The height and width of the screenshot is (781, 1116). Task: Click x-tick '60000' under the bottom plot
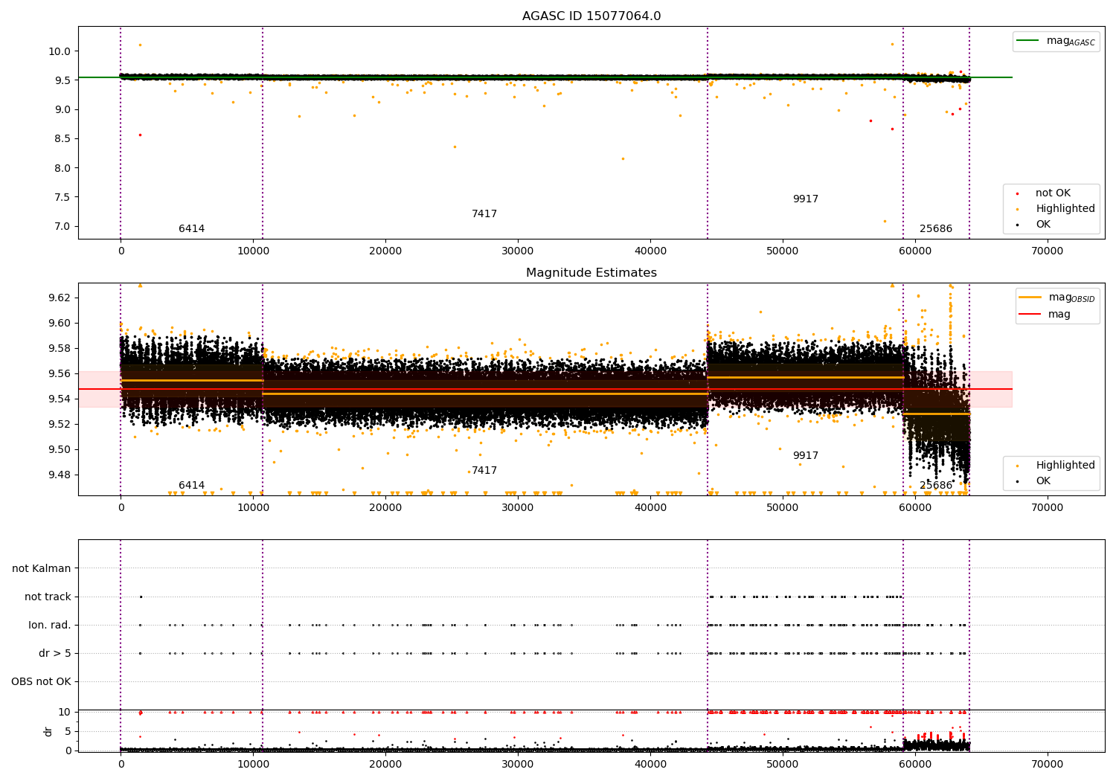coord(915,765)
